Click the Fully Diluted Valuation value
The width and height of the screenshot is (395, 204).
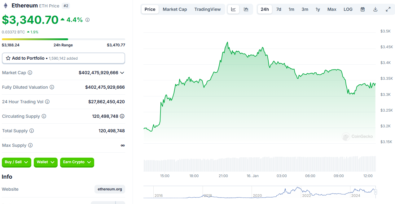[105, 87]
